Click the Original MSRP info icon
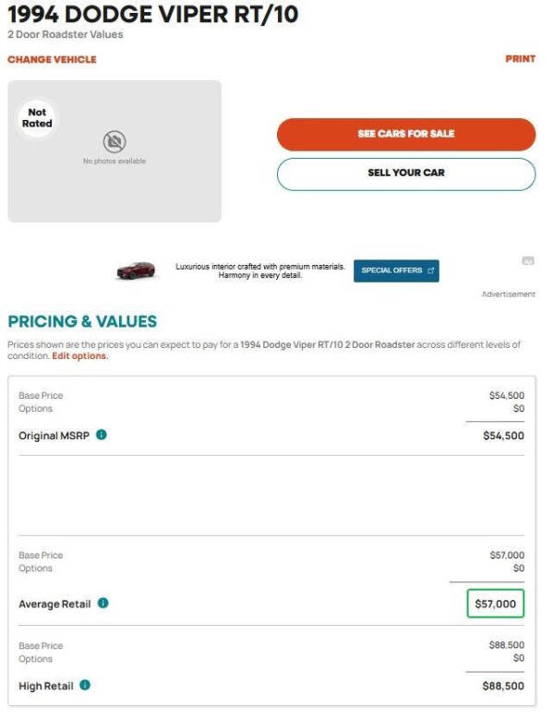The image size is (554, 719). pyautogui.click(x=102, y=435)
